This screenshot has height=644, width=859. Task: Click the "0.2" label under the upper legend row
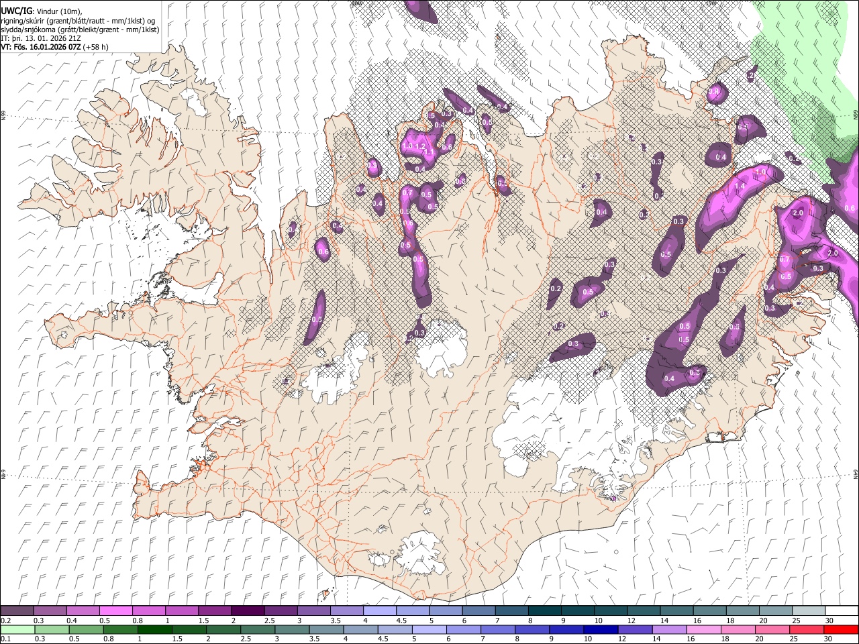(6, 621)
